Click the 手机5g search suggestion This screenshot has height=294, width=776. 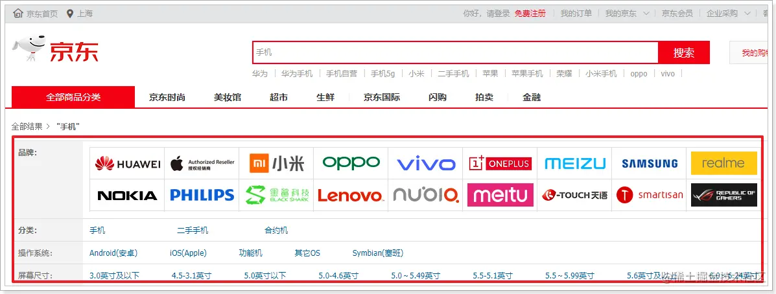tap(383, 74)
